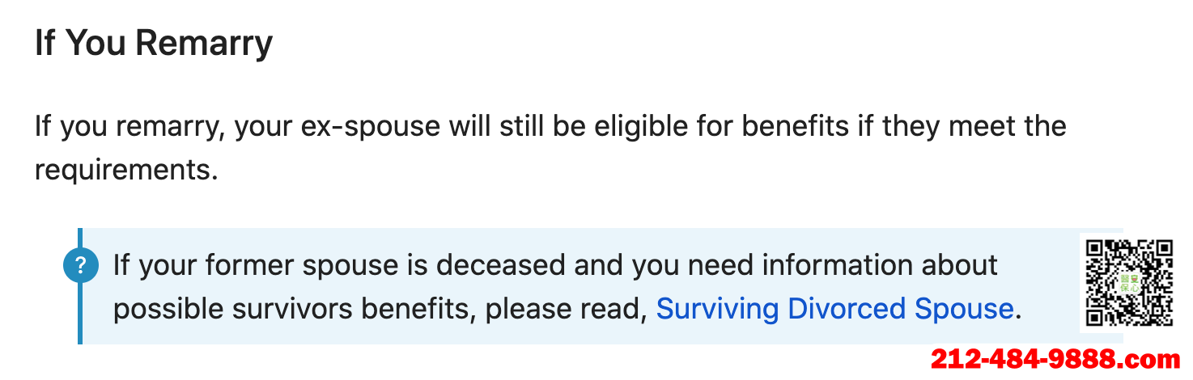Click the bottom-left finder square of QR code
1193x380 pixels.
pos(1096,316)
